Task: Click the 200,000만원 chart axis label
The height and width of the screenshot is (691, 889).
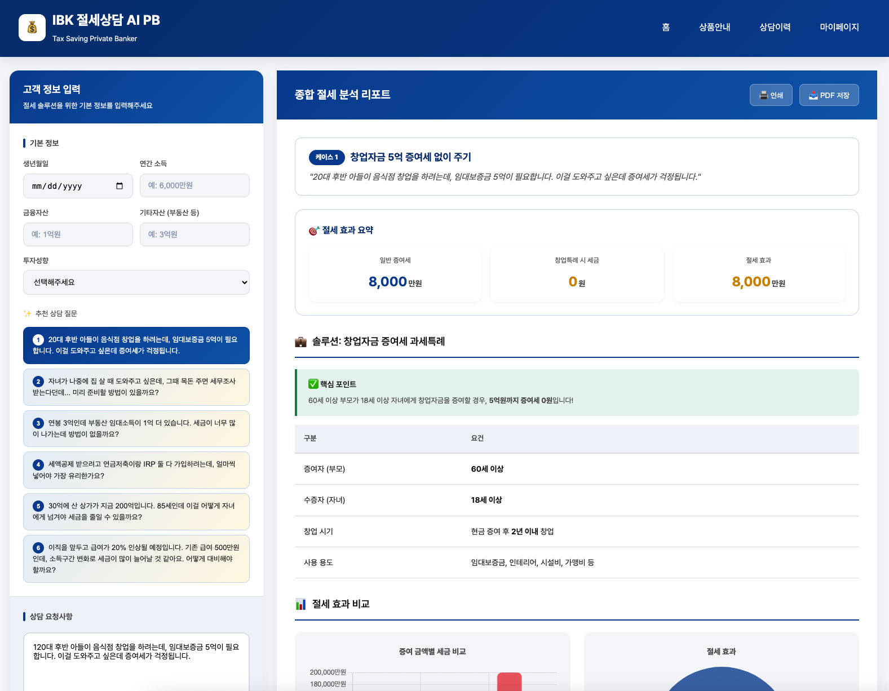Action: [328, 672]
